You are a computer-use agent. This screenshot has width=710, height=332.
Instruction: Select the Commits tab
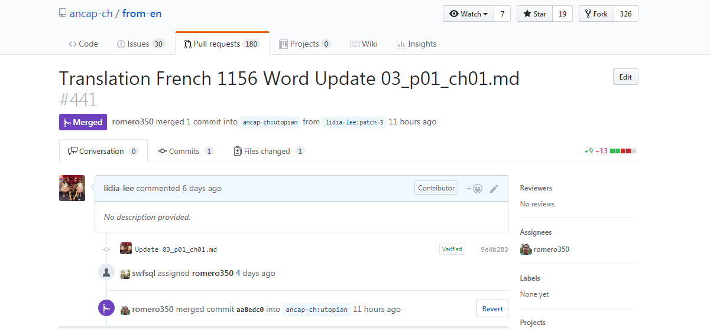[x=186, y=151]
